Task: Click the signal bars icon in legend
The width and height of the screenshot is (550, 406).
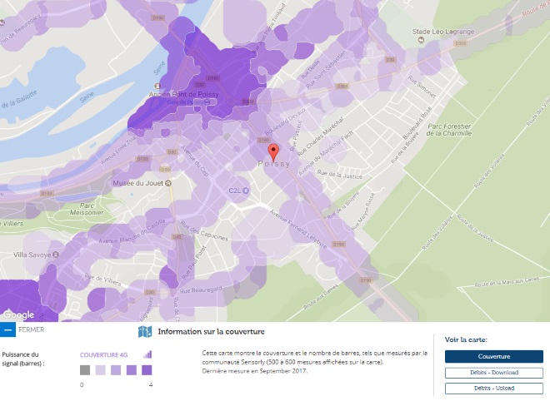Action: click(148, 354)
